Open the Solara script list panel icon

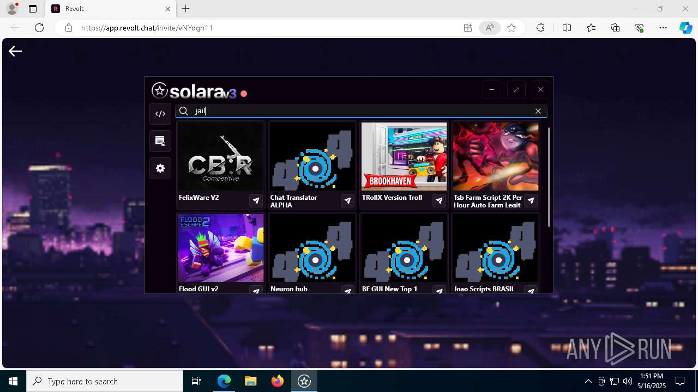point(160,141)
